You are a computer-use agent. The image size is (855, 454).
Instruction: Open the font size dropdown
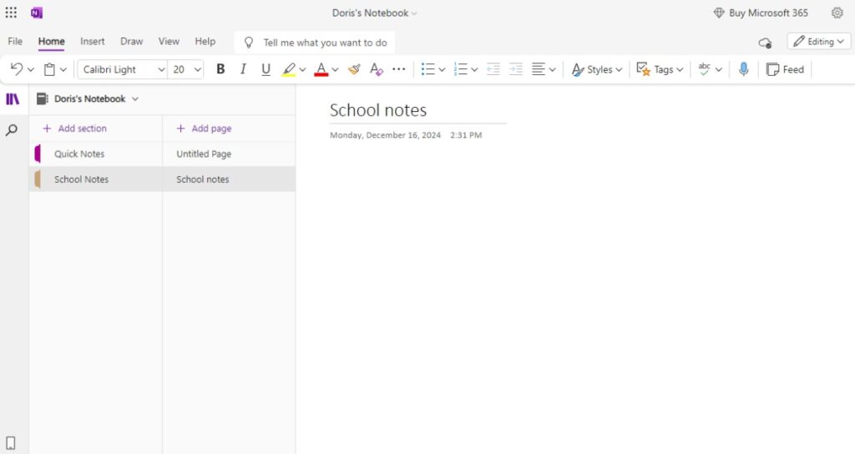[186, 69]
